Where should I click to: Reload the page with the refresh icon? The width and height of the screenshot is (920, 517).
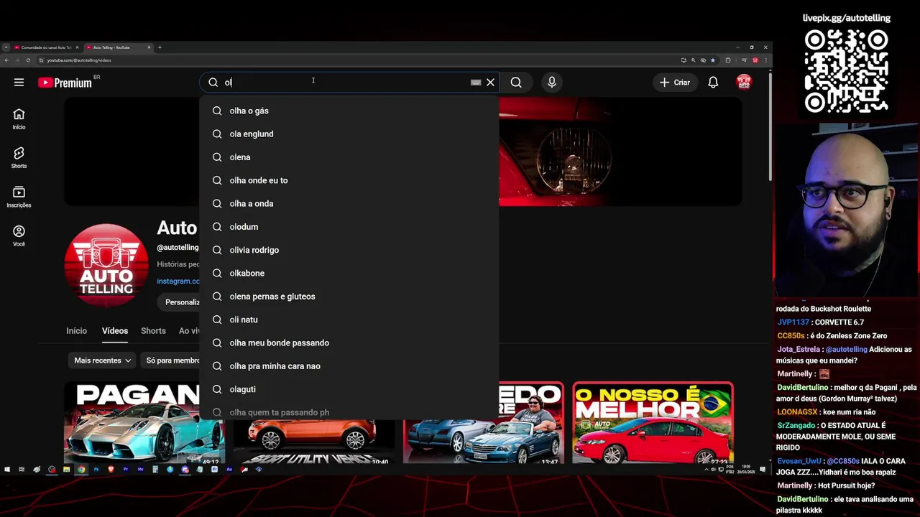pos(29,60)
